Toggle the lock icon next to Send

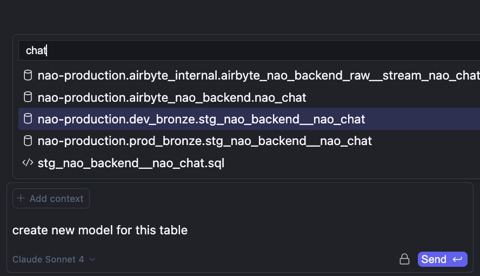click(x=404, y=259)
